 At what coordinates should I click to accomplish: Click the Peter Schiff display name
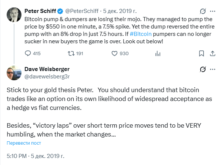(40, 11)
